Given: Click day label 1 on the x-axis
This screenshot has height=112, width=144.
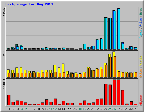Looking at the screenshot, I should pyautogui.click(x=9, y=109).
